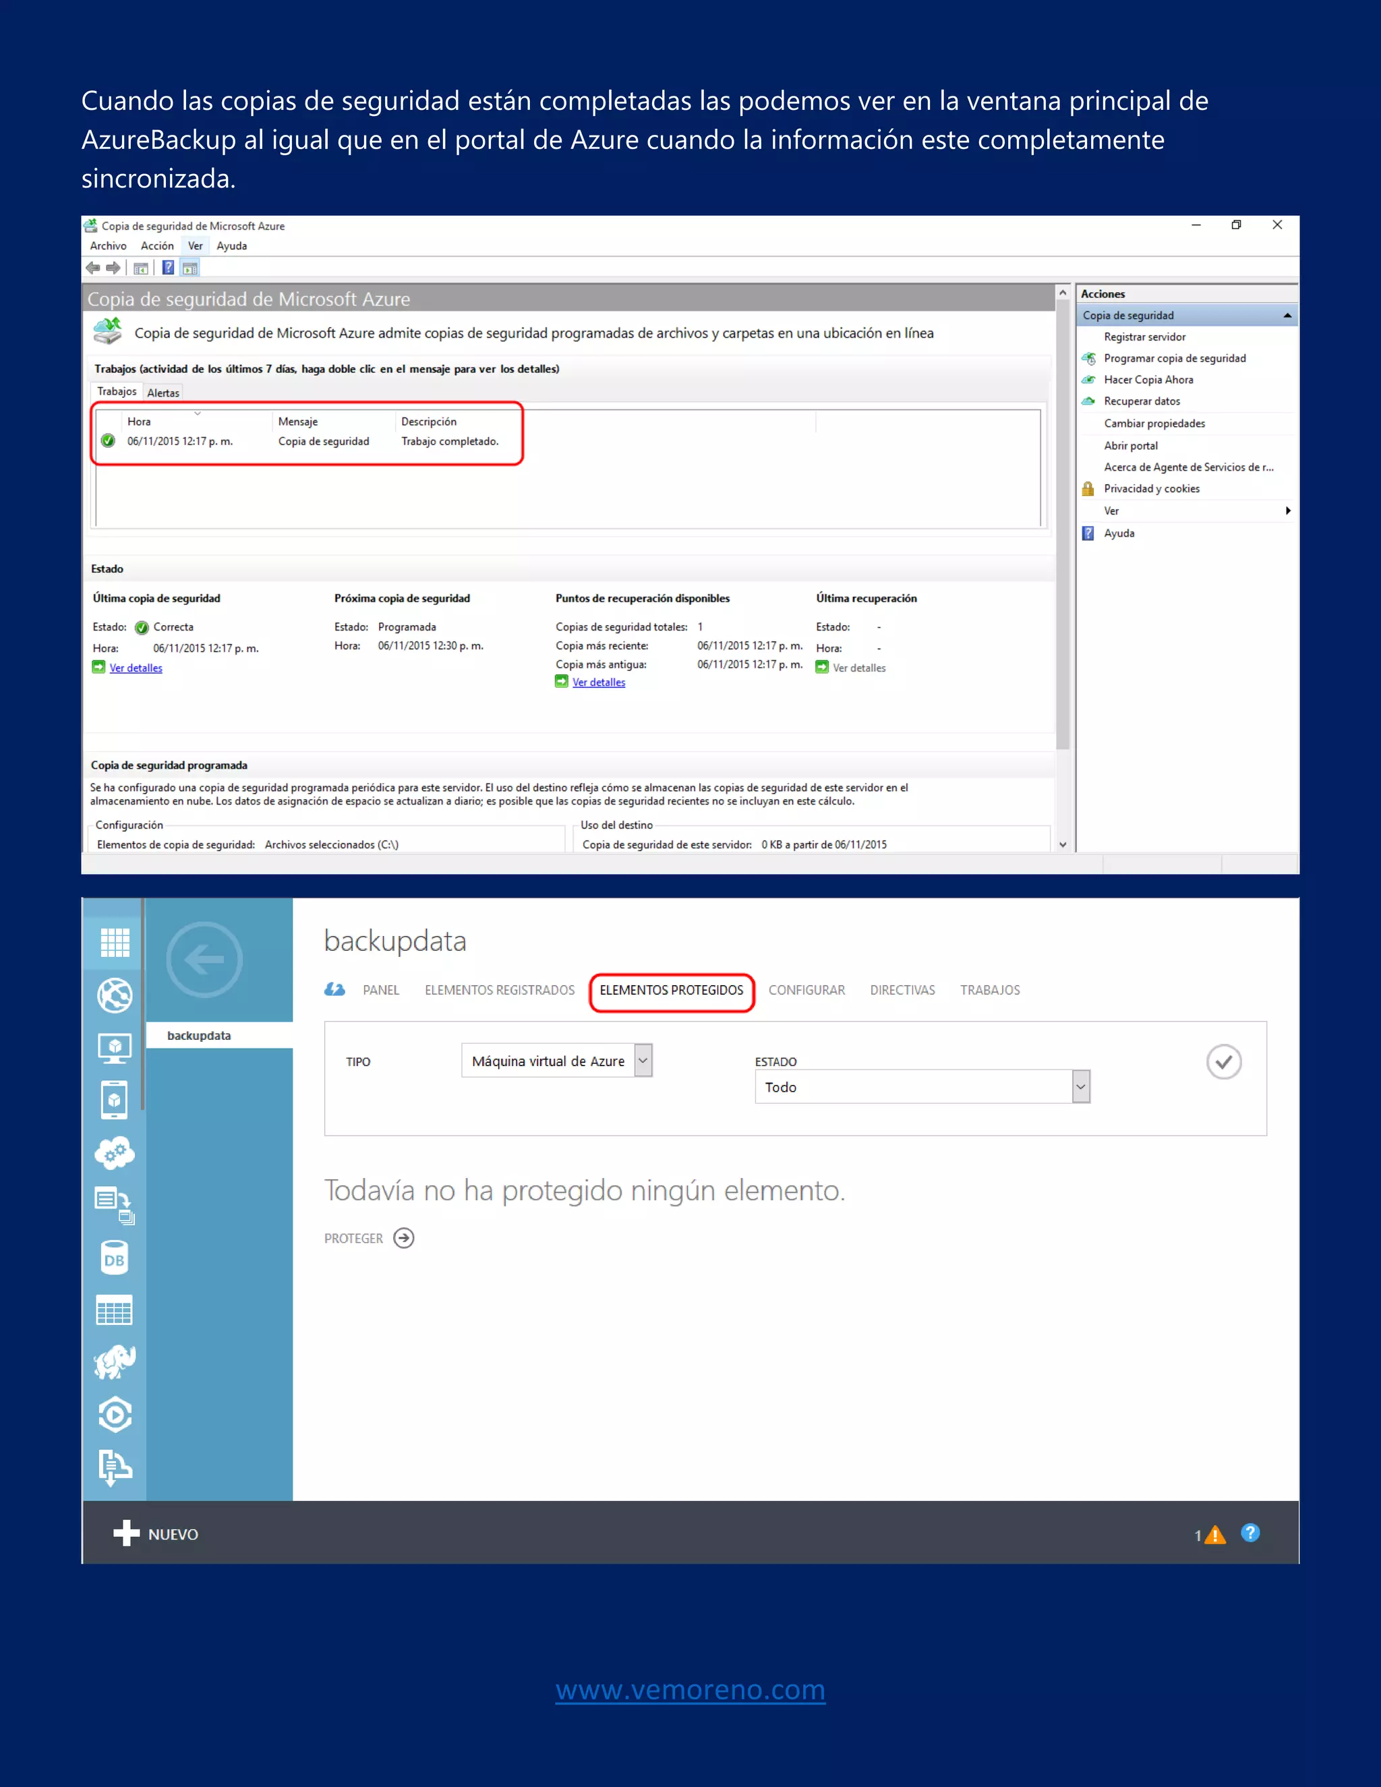Open the Import/Export document icon in Azure sidebar
Image resolution: width=1381 pixels, height=1787 pixels.
[115, 1468]
